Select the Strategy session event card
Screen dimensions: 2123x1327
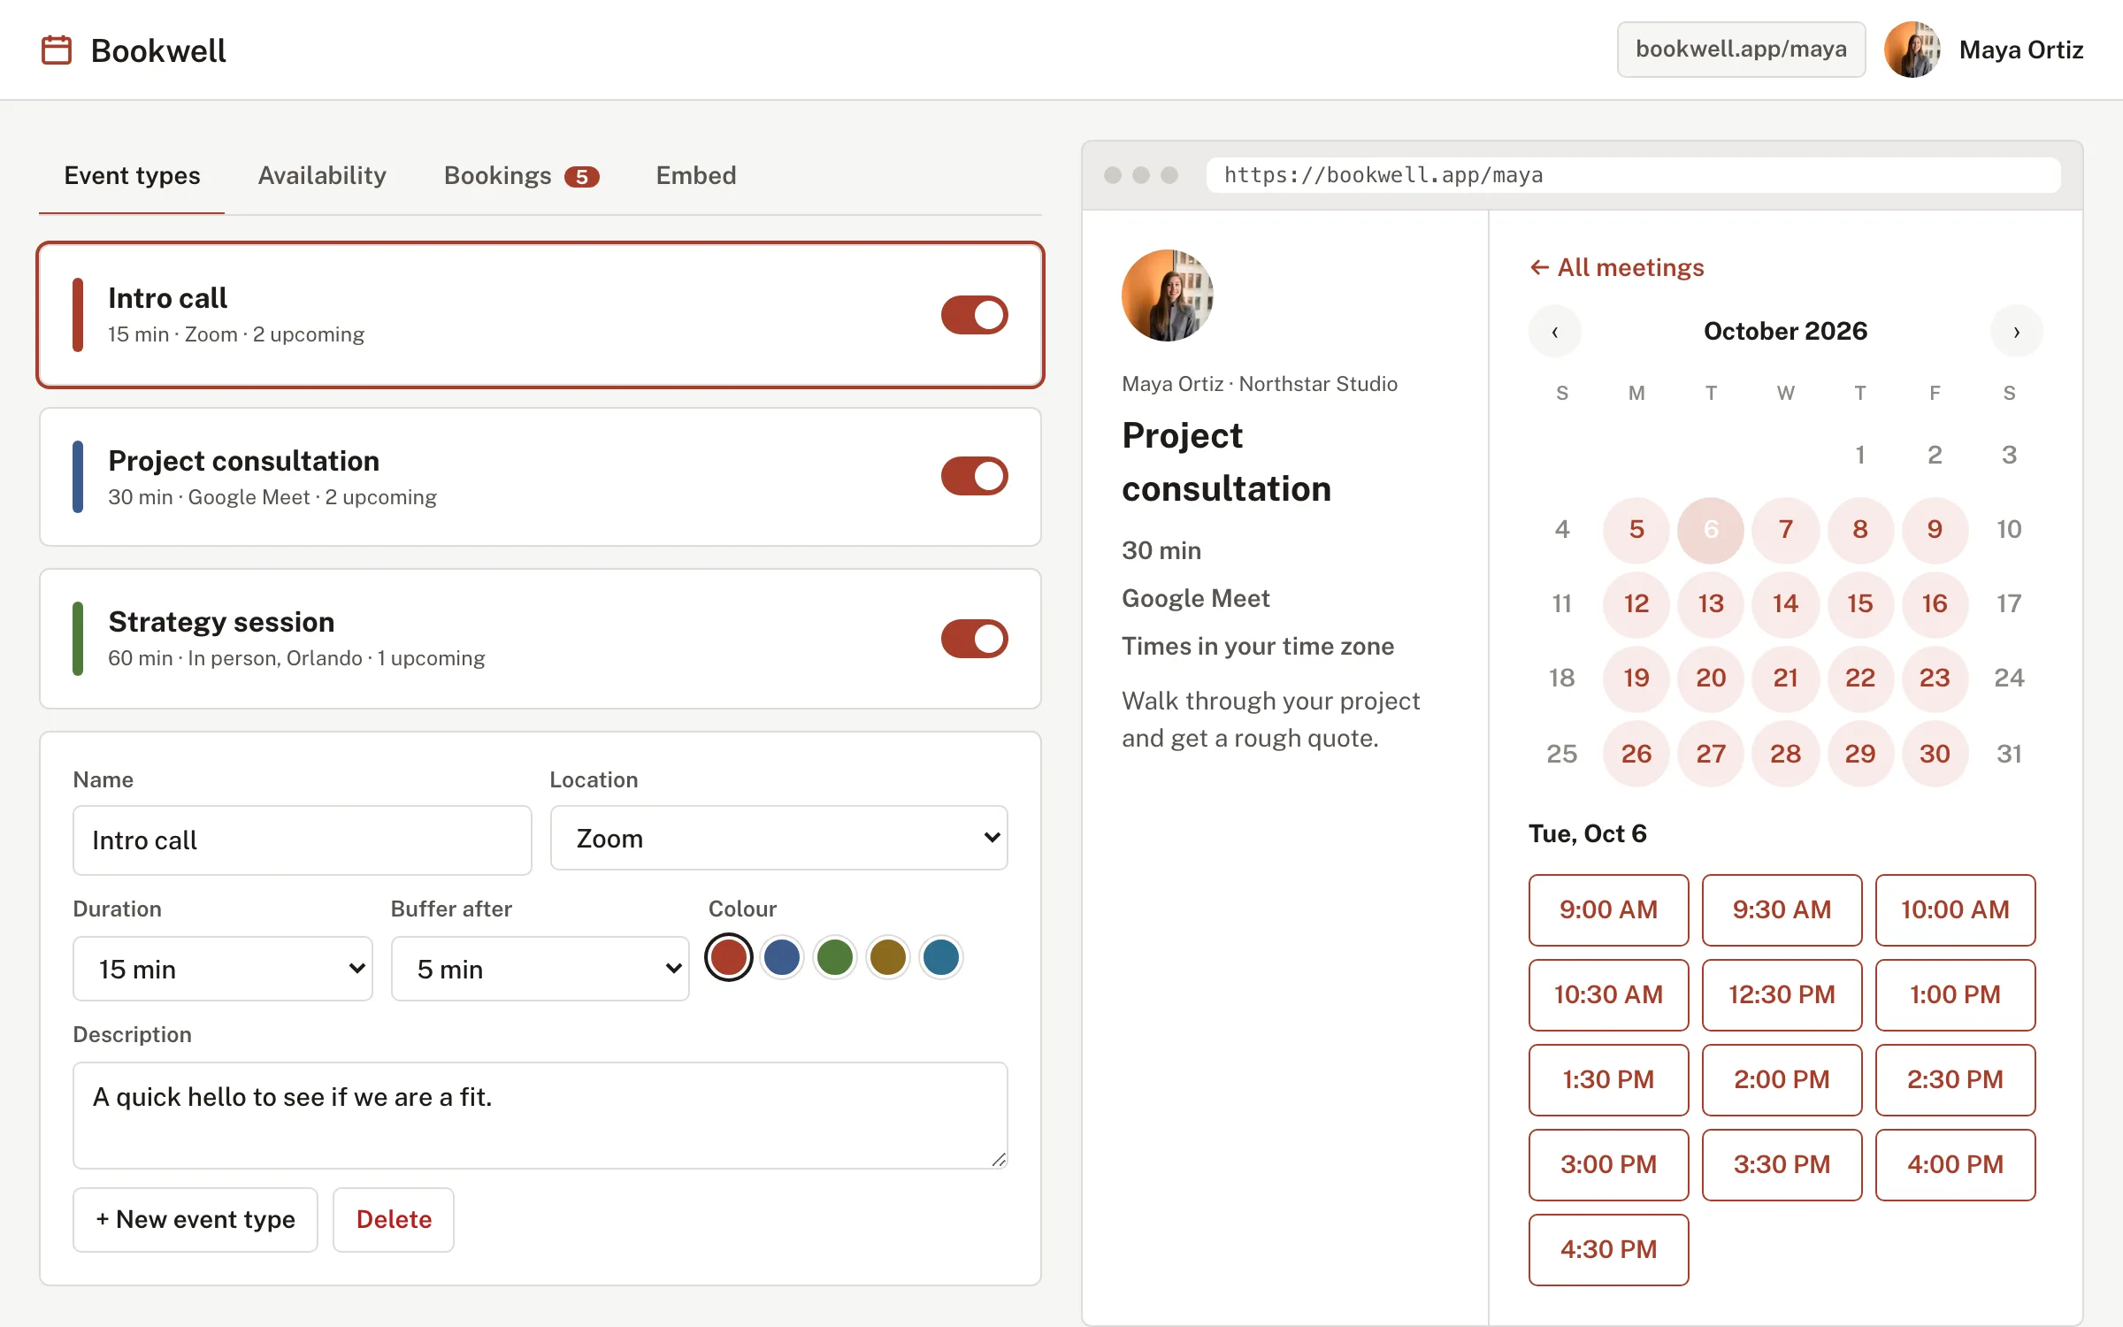[540, 639]
